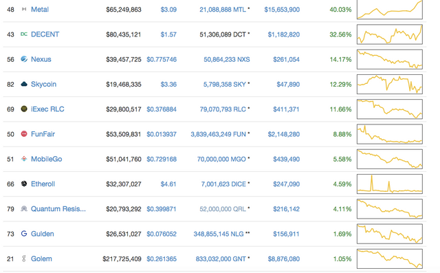Viewport: 440px width, 273px height.
Task: Click Skycoin volume $47,890
Action: click(288, 85)
